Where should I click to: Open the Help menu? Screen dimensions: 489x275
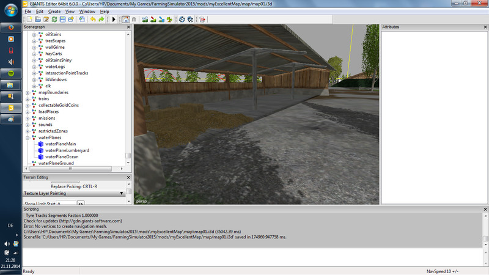[105, 11]
